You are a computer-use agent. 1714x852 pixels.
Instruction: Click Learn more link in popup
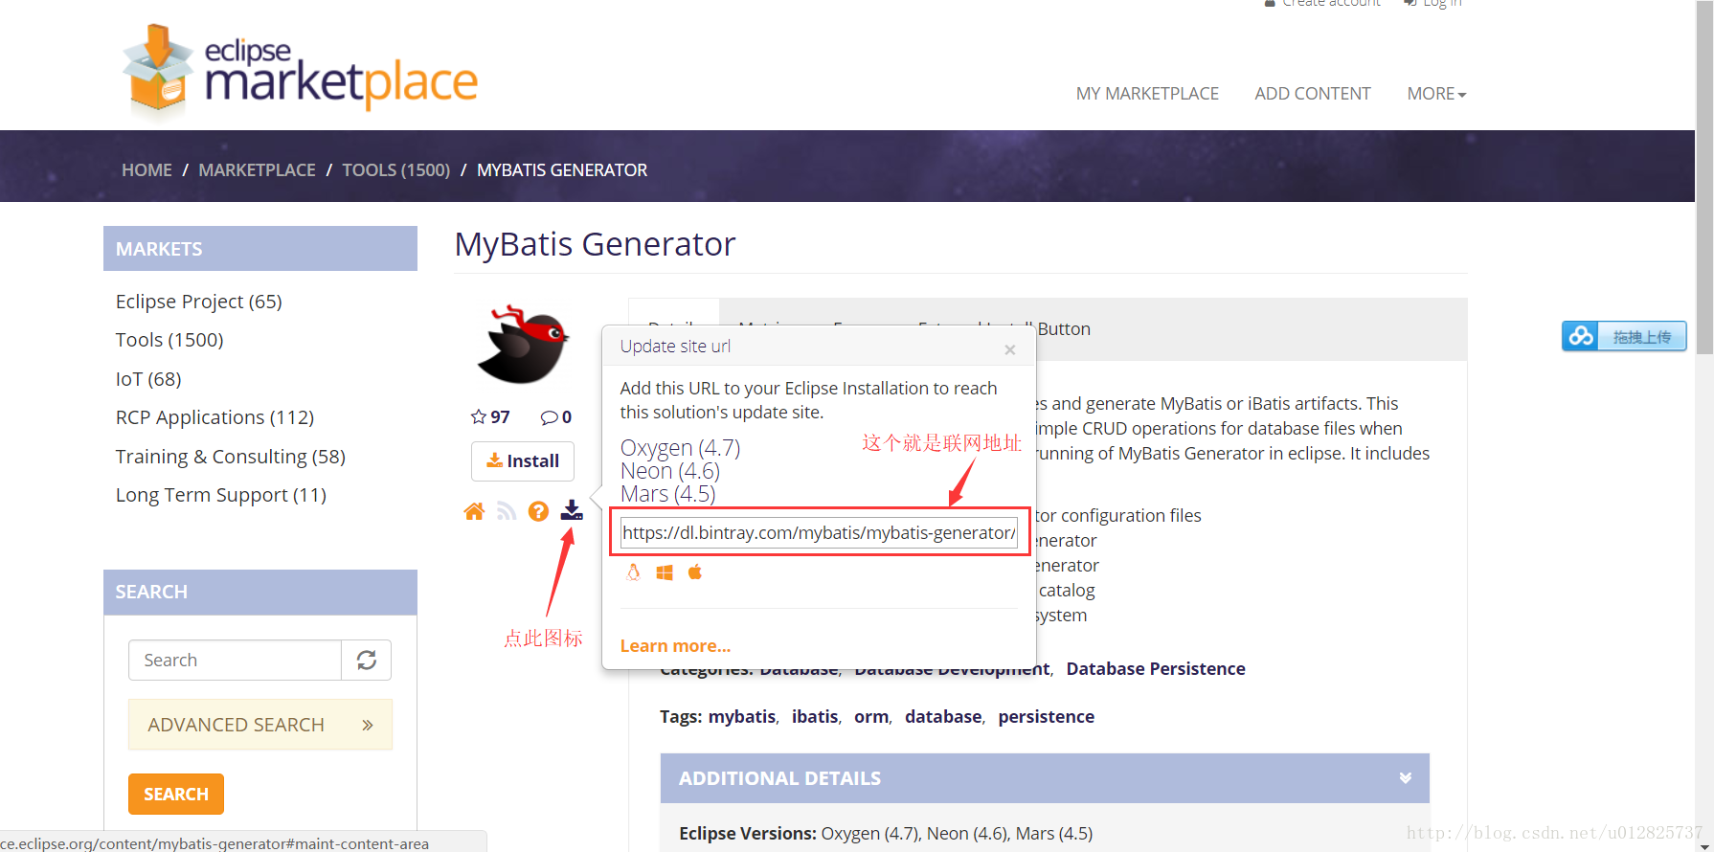click(x=675, y=646)
